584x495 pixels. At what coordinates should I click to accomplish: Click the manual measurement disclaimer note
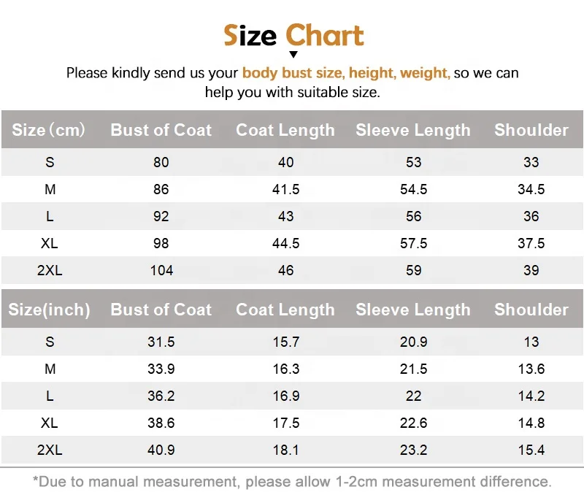click(x=292, y=481)
